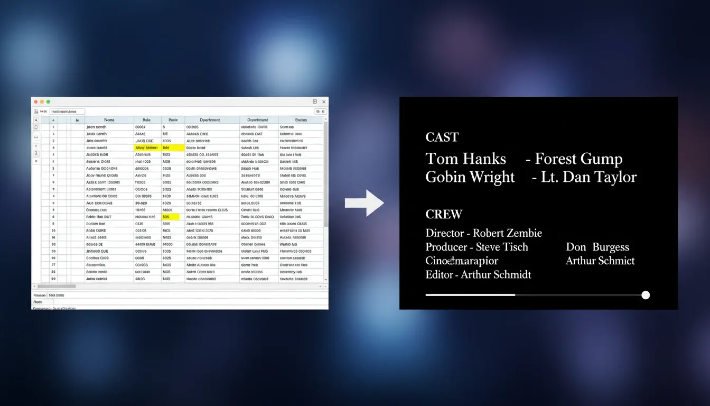Click the green traffic-light dot of the spreadsheet
The image size is (710, 406).
tap(48, 101)
